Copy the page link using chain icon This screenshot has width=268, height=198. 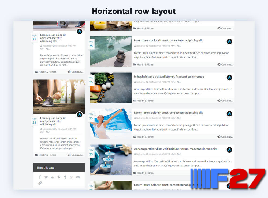coord(40,183)
